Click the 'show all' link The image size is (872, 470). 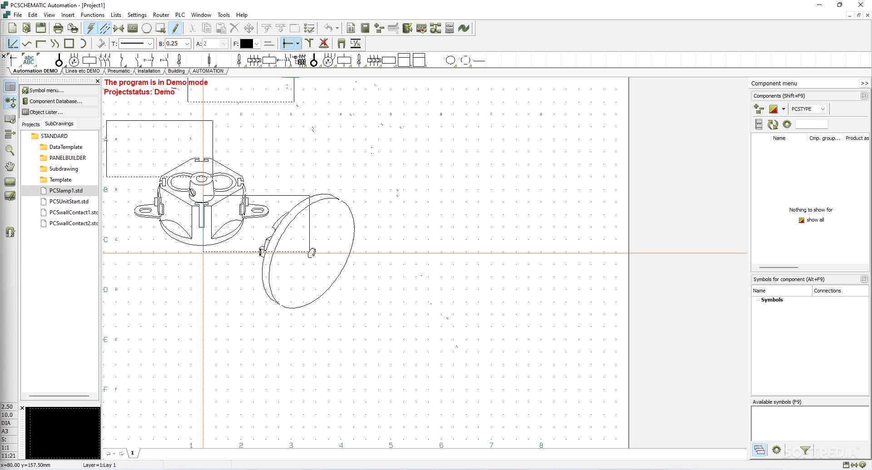click(x=811, y=220)
